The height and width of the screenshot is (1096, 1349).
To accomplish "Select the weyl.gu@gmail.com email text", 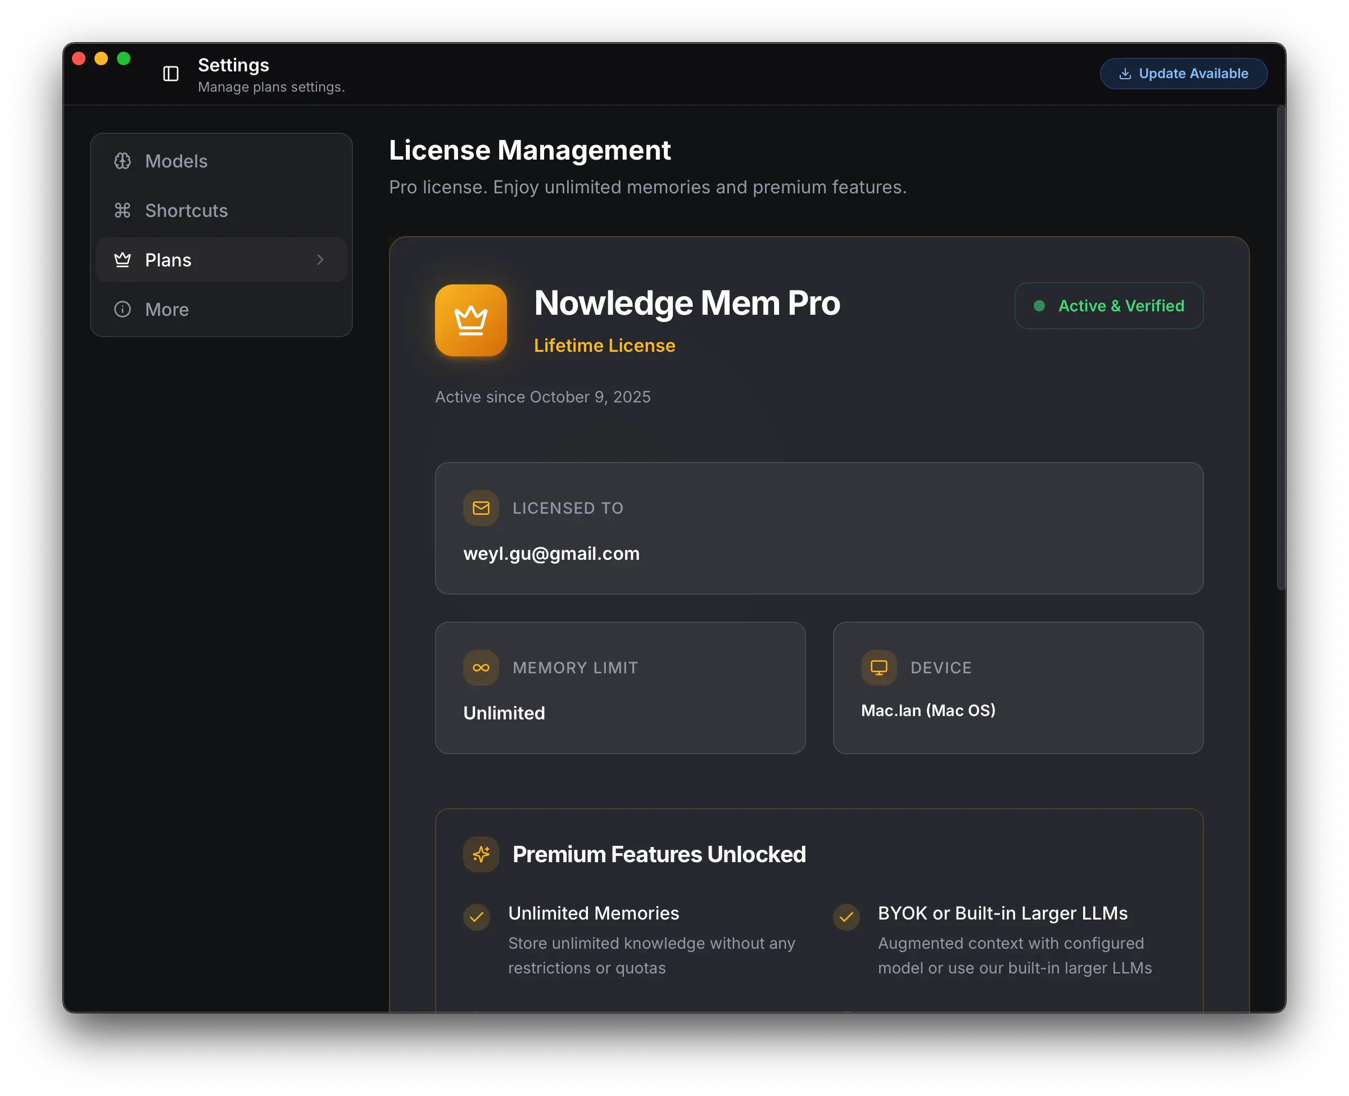I will tap(551, 554).
